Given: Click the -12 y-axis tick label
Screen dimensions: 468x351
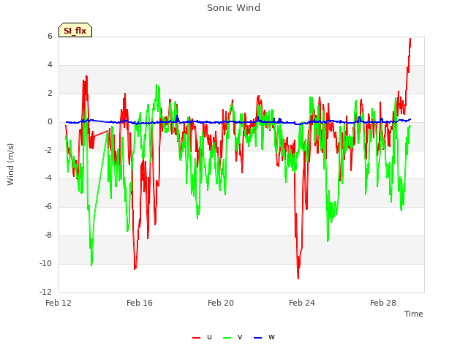Looking at the screenshot, I should pos(46,292).
